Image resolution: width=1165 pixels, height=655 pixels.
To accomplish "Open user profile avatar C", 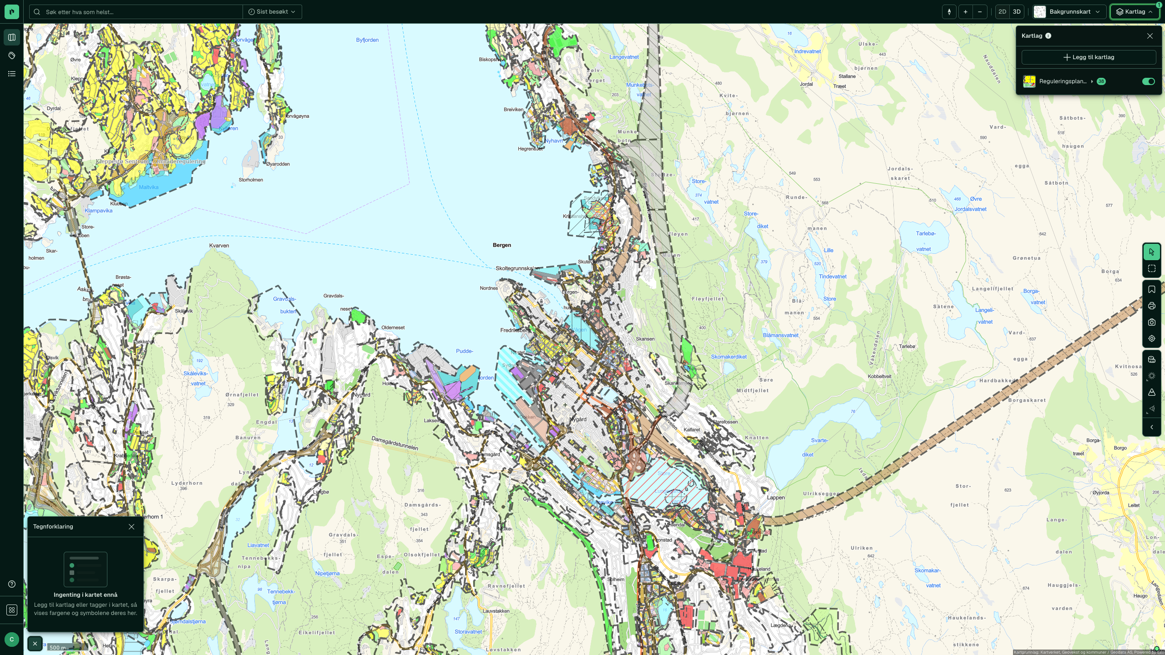I will point(12,640).
